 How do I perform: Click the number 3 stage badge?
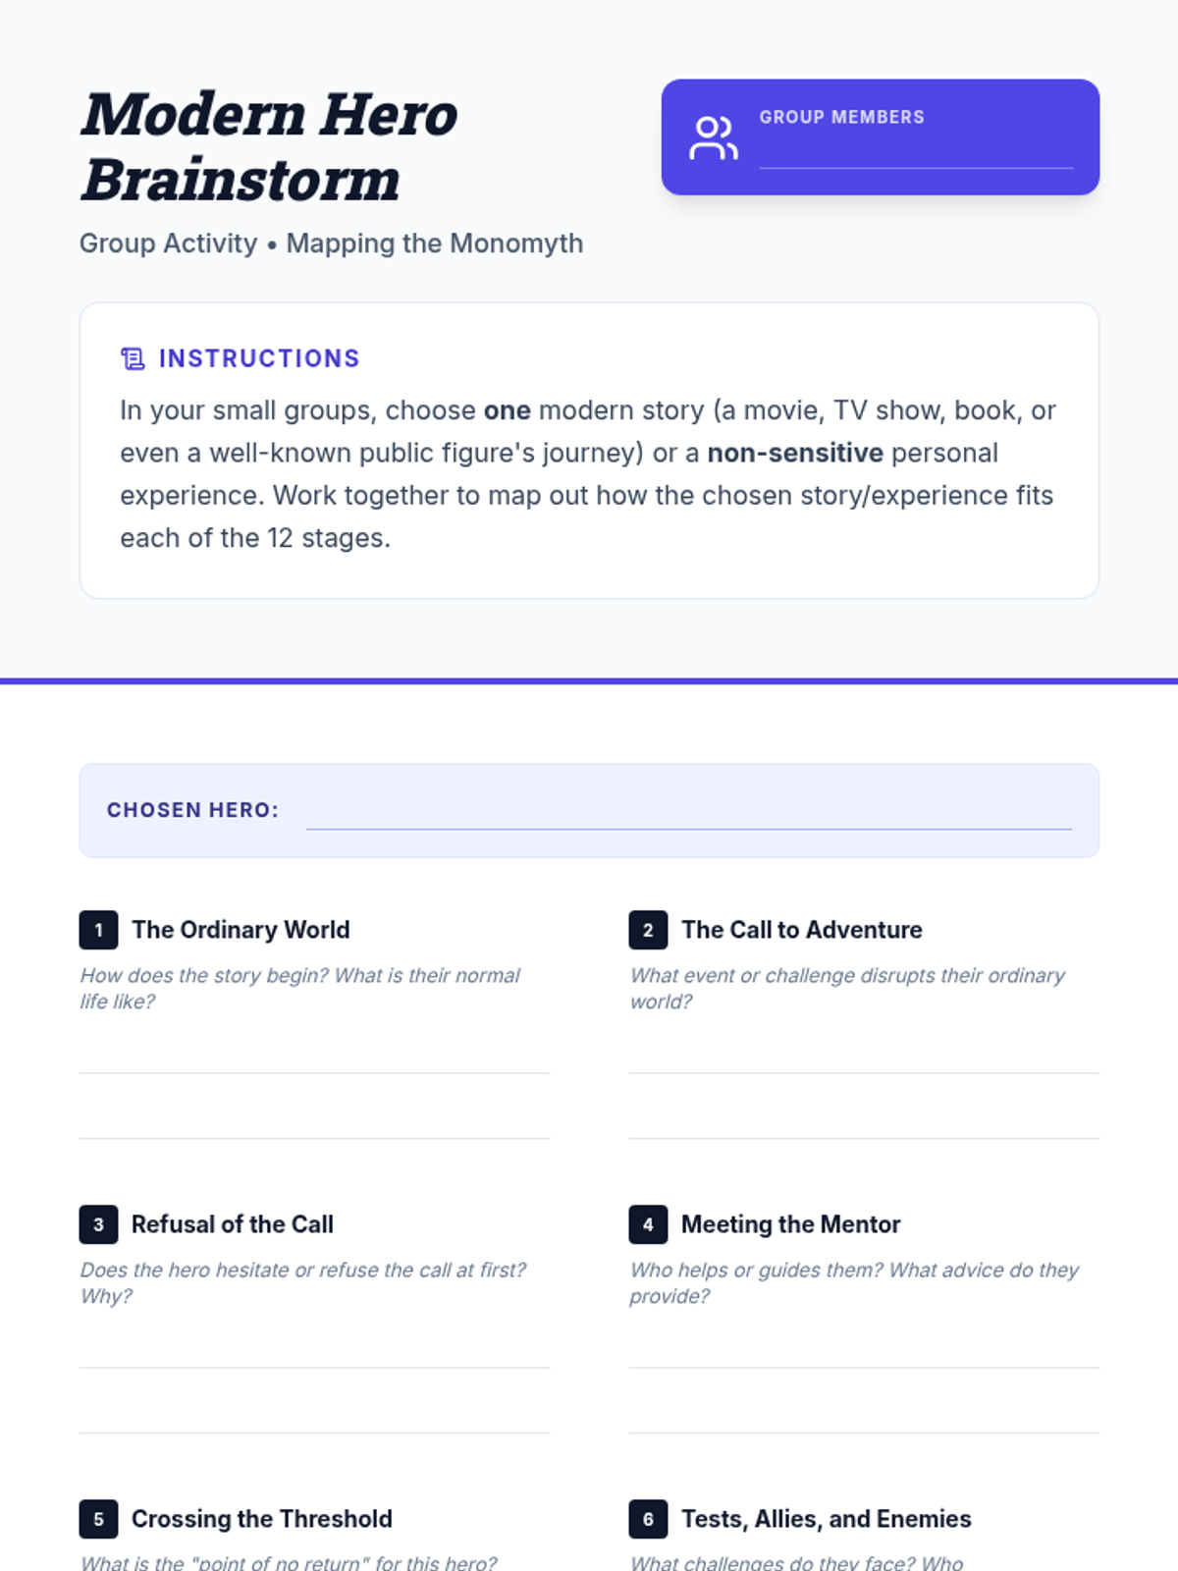(98, 1224)
